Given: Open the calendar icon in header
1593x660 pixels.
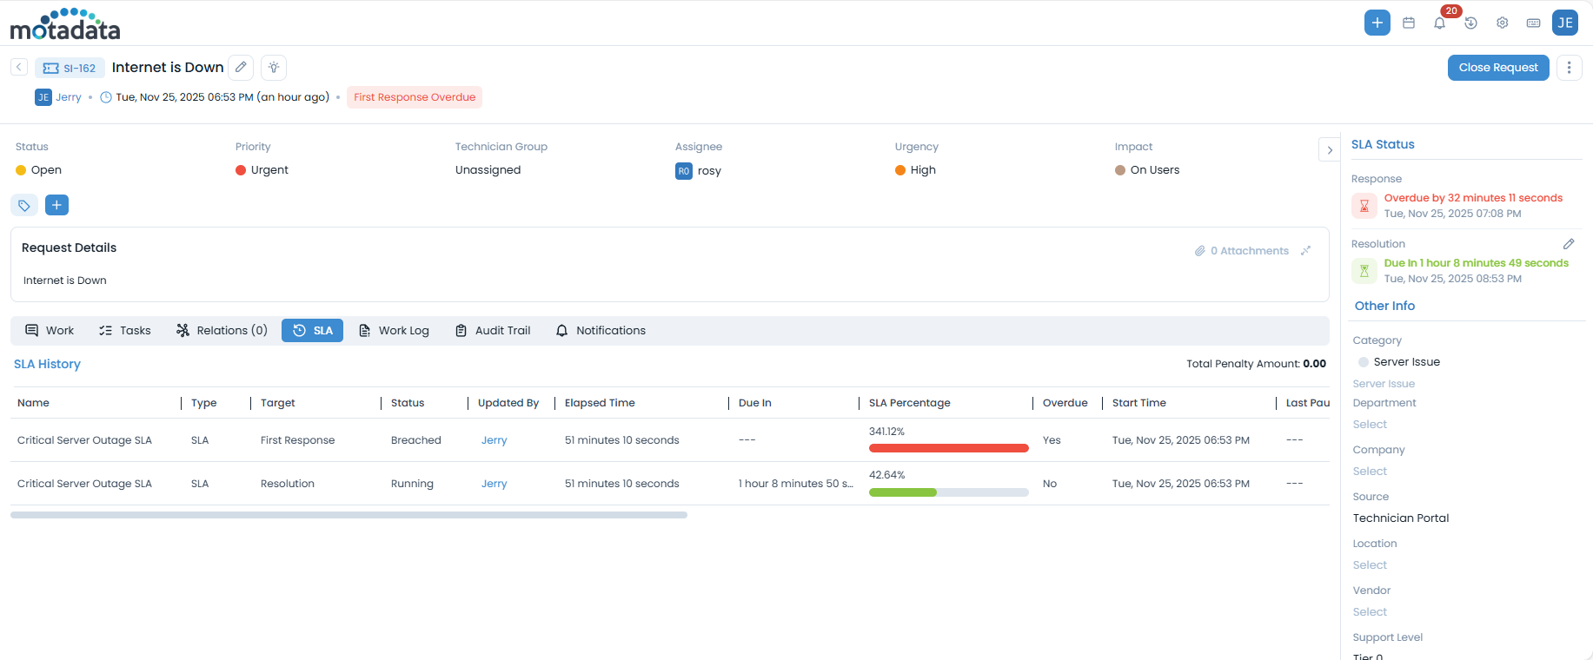Looking at the screenshot, I should coord(1409,23).
